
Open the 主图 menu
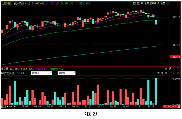pos(146,4)
